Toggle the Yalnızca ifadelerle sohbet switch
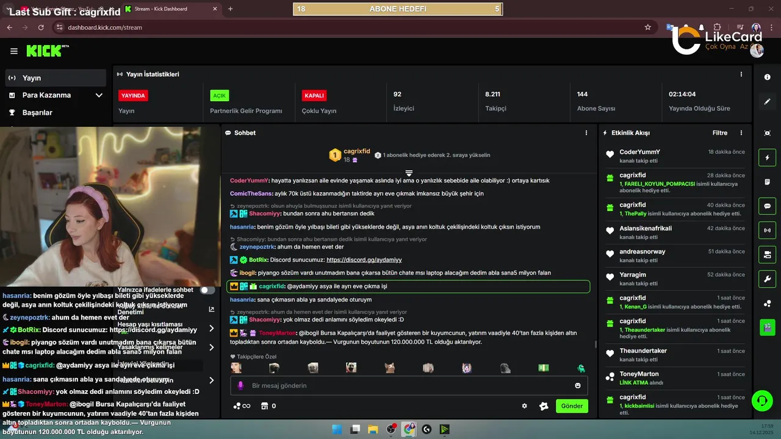Screen dimensions: 781x439 point(207,290)
